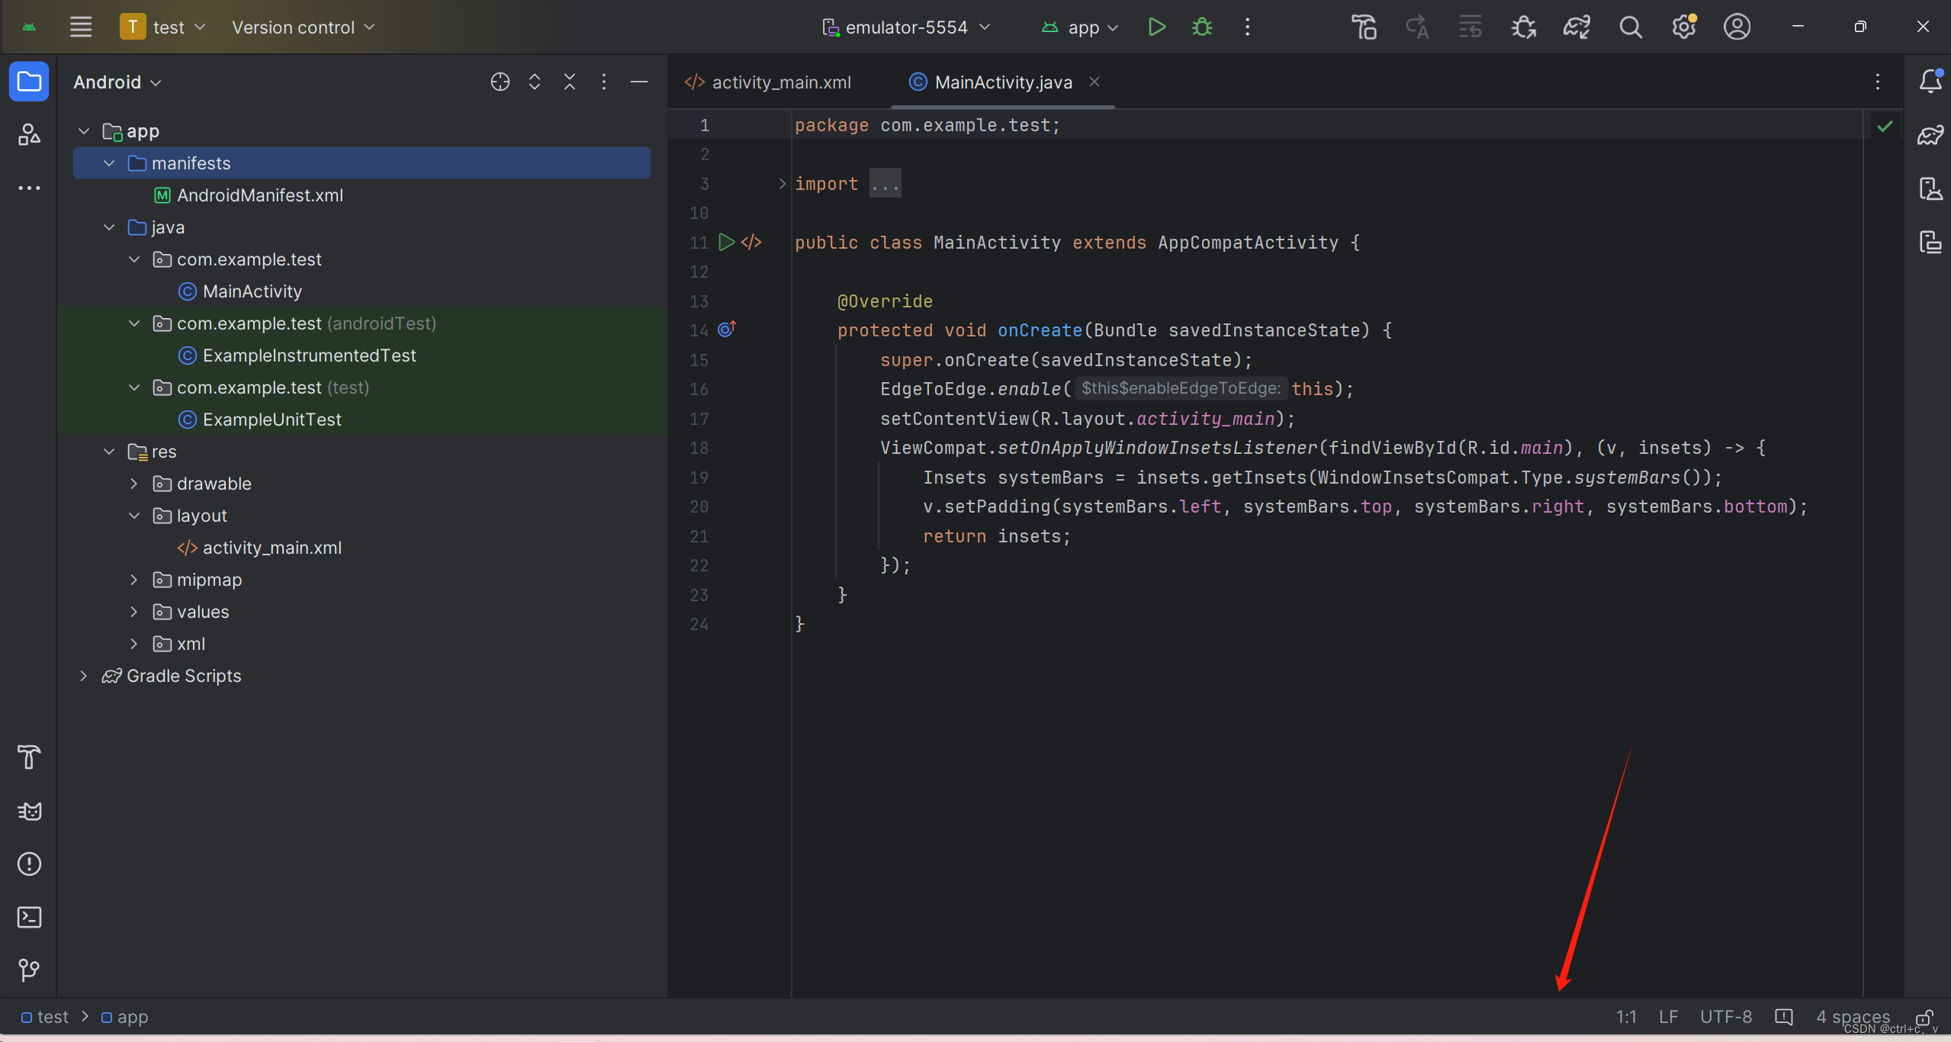Click $this$enableEdgeToEdge parameter hint
Screen dimensions: 1951x1042
tap(1181, 388)
